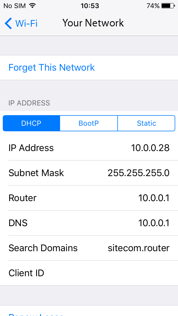The image size is (178, 316).
Task: Switch to the Static segment
Action: coord(146,123)
